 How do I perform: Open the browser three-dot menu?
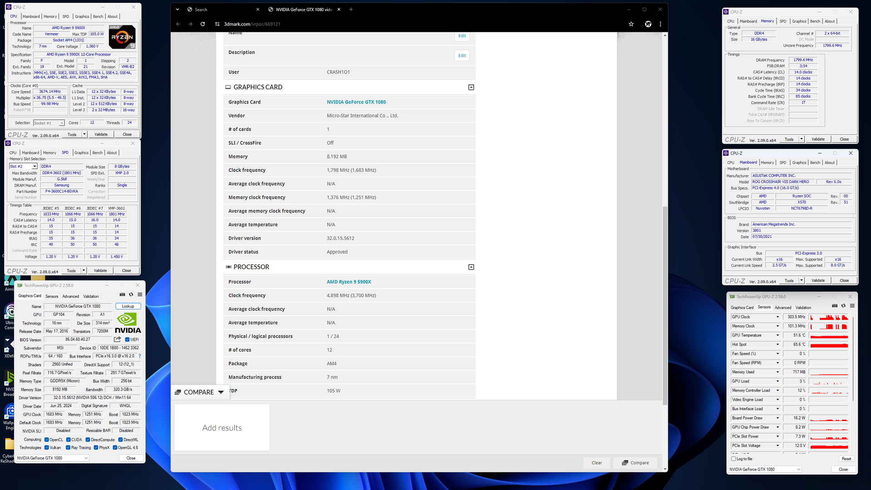661,24
